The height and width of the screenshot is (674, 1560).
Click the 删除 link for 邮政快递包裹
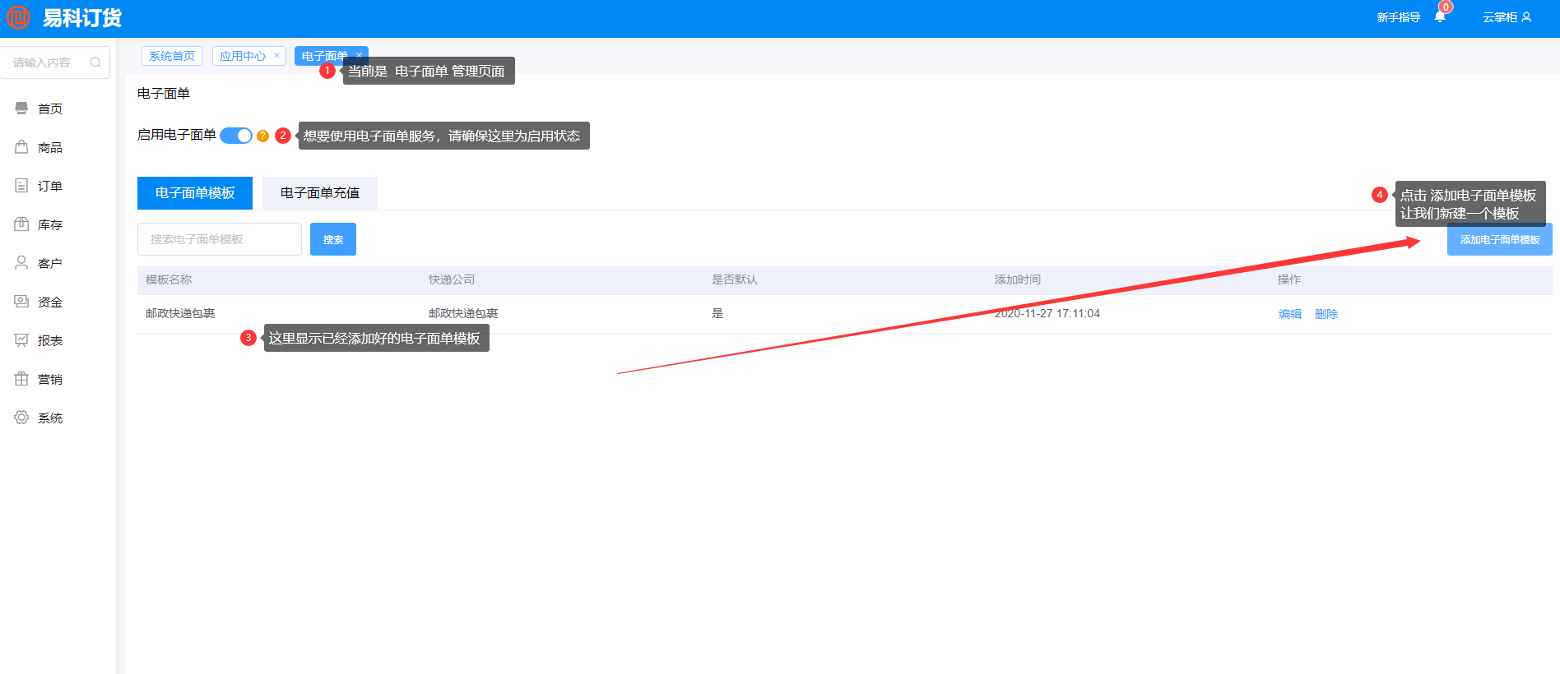1326,314
